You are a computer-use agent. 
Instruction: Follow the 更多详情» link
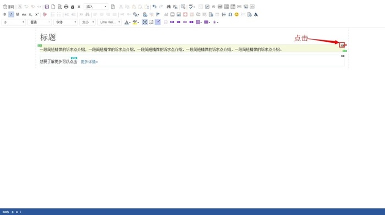[x=89, y=62]
